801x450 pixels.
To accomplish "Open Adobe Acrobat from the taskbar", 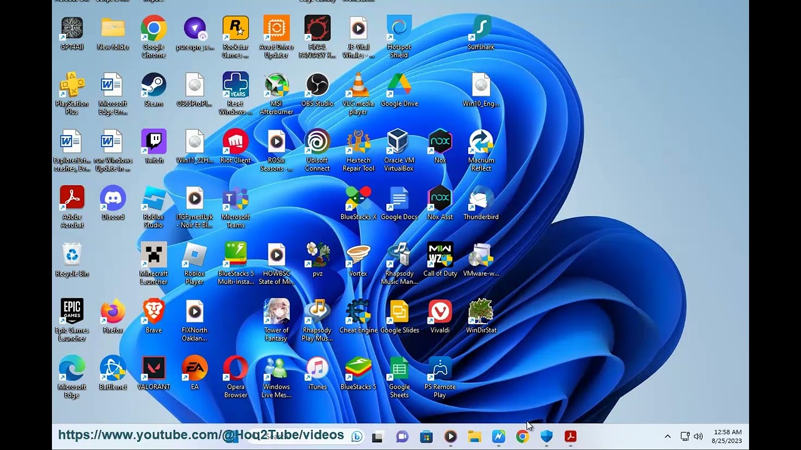I will click(571, 437).
